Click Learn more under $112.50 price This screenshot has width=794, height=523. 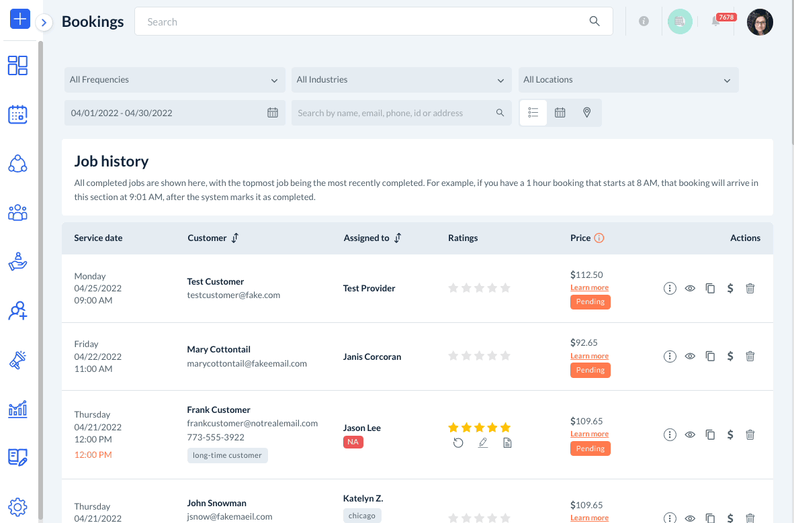589,287
